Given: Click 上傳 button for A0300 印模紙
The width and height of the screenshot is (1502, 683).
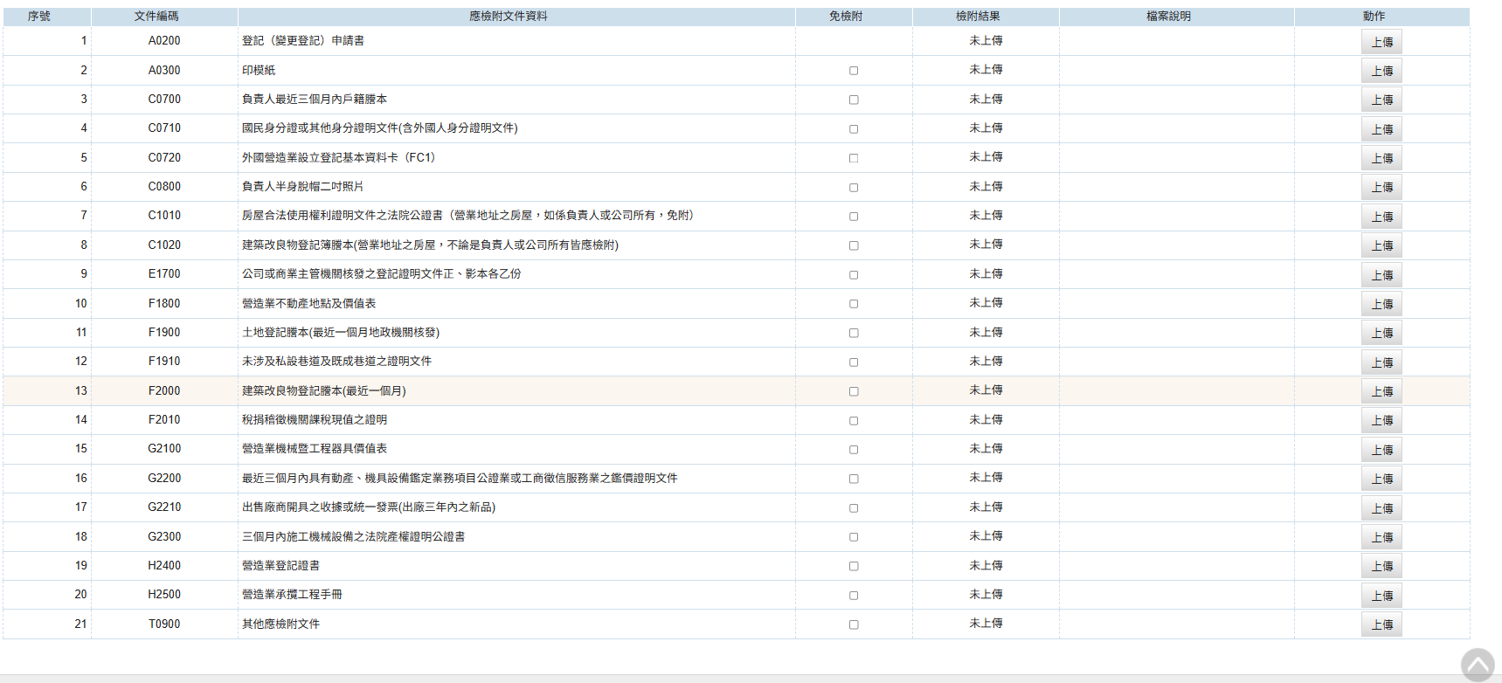Looking at the screenshot, I should point(1381,71).
